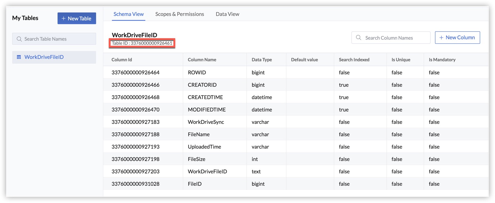Open the Data View tab
The image size is (495, 203).
pos(227,14)
